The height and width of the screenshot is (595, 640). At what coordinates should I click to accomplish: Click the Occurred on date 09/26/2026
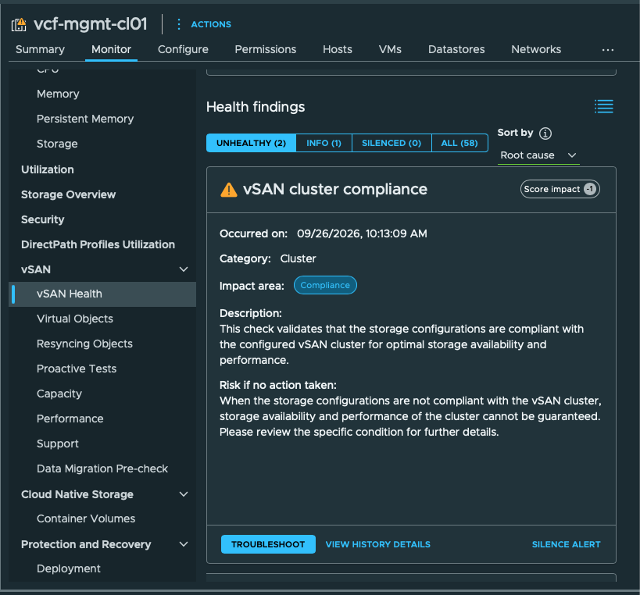[362, 233]
